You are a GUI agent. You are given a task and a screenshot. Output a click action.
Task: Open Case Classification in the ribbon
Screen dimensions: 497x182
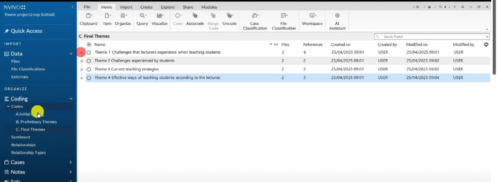[255, 21]
